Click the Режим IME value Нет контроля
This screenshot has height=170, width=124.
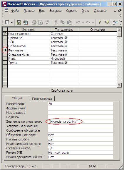pyautogui.click(x=81, y=153)
